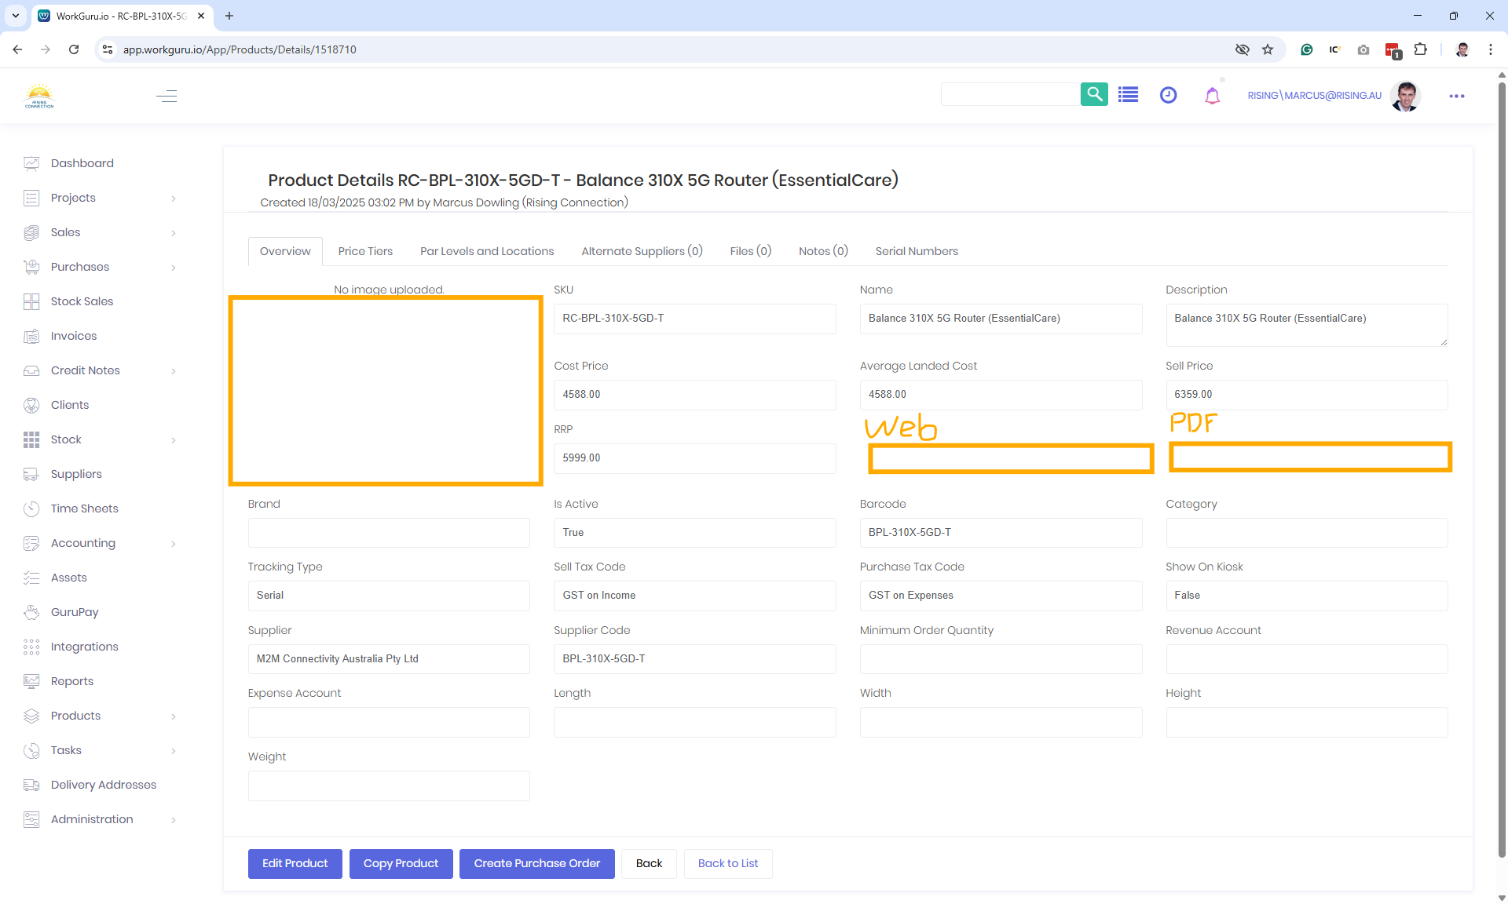Click the green search magnifier button
This screenshot has width=1508, height=904.
pos(1094,95)
